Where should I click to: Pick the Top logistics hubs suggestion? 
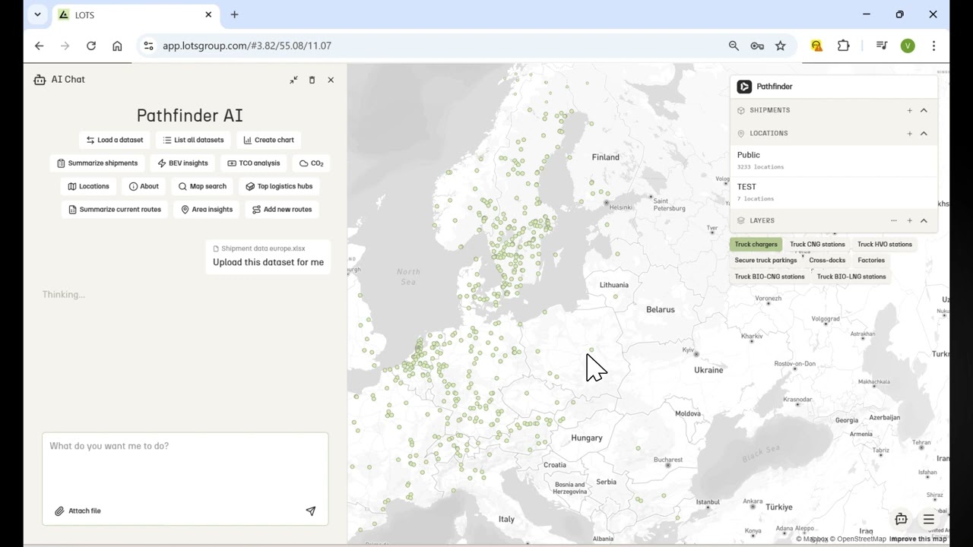(x=279, y=186)
